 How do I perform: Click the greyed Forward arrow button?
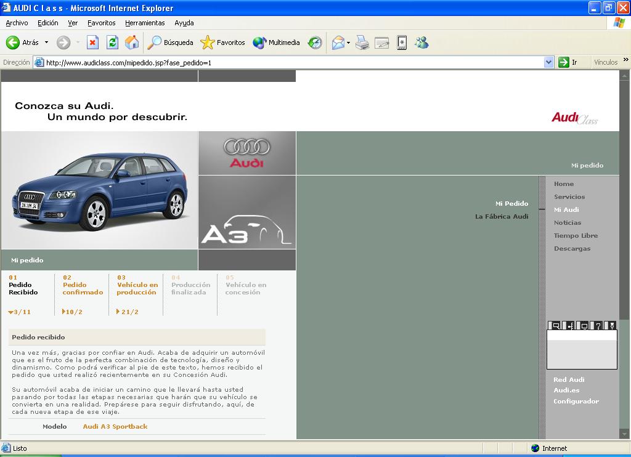pyautogui.click(x=63, y=42)
